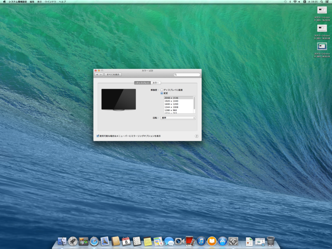Choose resolution '1920 × 1440'
The width and height of the screenshot is (332, 249).
click(x=178, y=101)
